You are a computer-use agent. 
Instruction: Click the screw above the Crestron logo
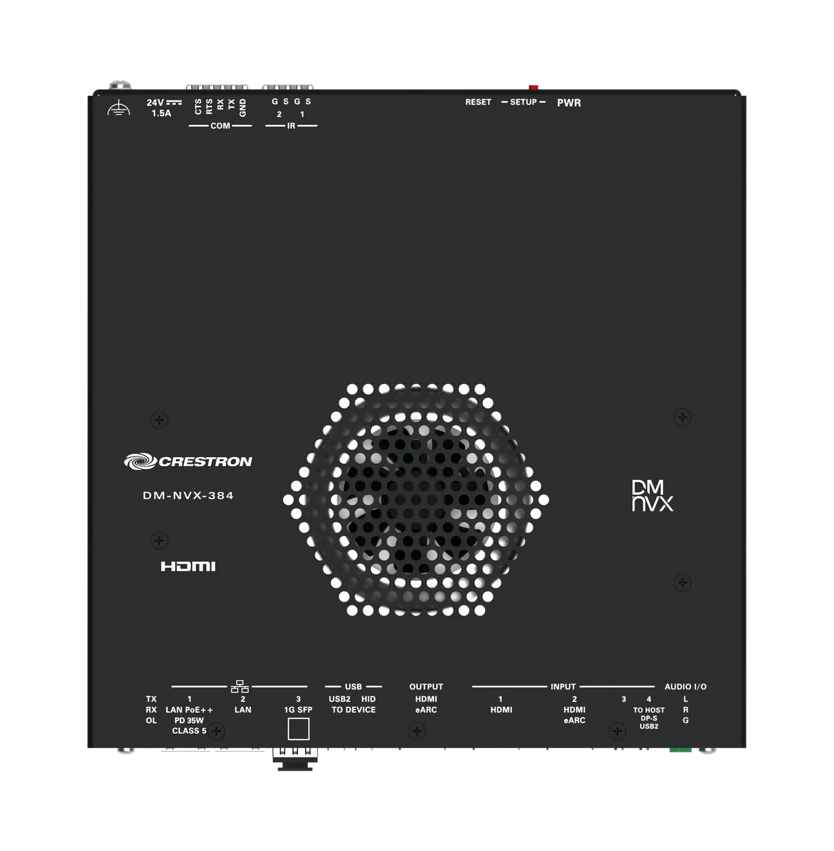click(x=159, y=419)
